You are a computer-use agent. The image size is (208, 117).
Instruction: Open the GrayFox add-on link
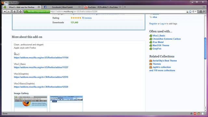tap(157, 49)
